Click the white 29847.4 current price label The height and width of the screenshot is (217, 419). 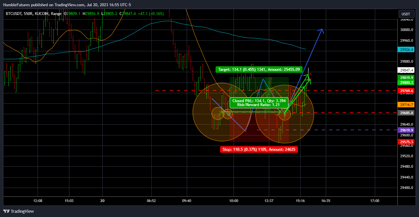(x=406, y=70)
